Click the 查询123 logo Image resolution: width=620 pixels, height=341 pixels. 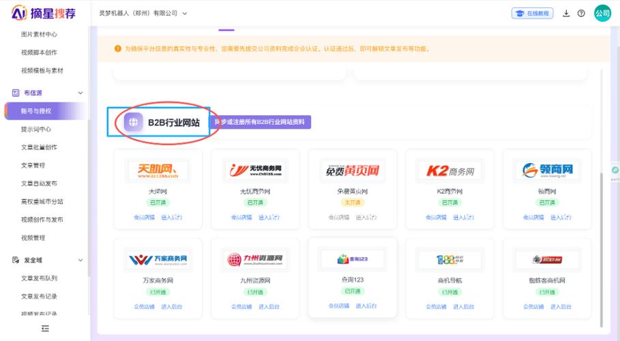(x=353, y=259)
